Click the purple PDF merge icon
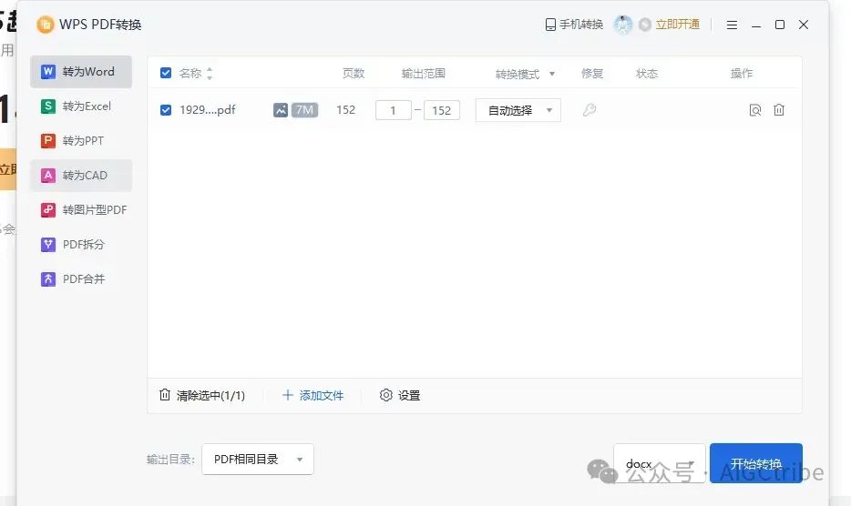This screenshot has width=851, height=506. click(48, 279)
